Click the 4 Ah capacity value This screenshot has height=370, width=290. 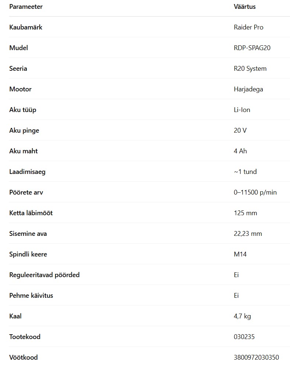[240, 151]
